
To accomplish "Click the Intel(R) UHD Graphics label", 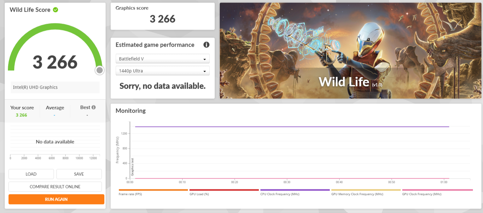I will point(55,87).
